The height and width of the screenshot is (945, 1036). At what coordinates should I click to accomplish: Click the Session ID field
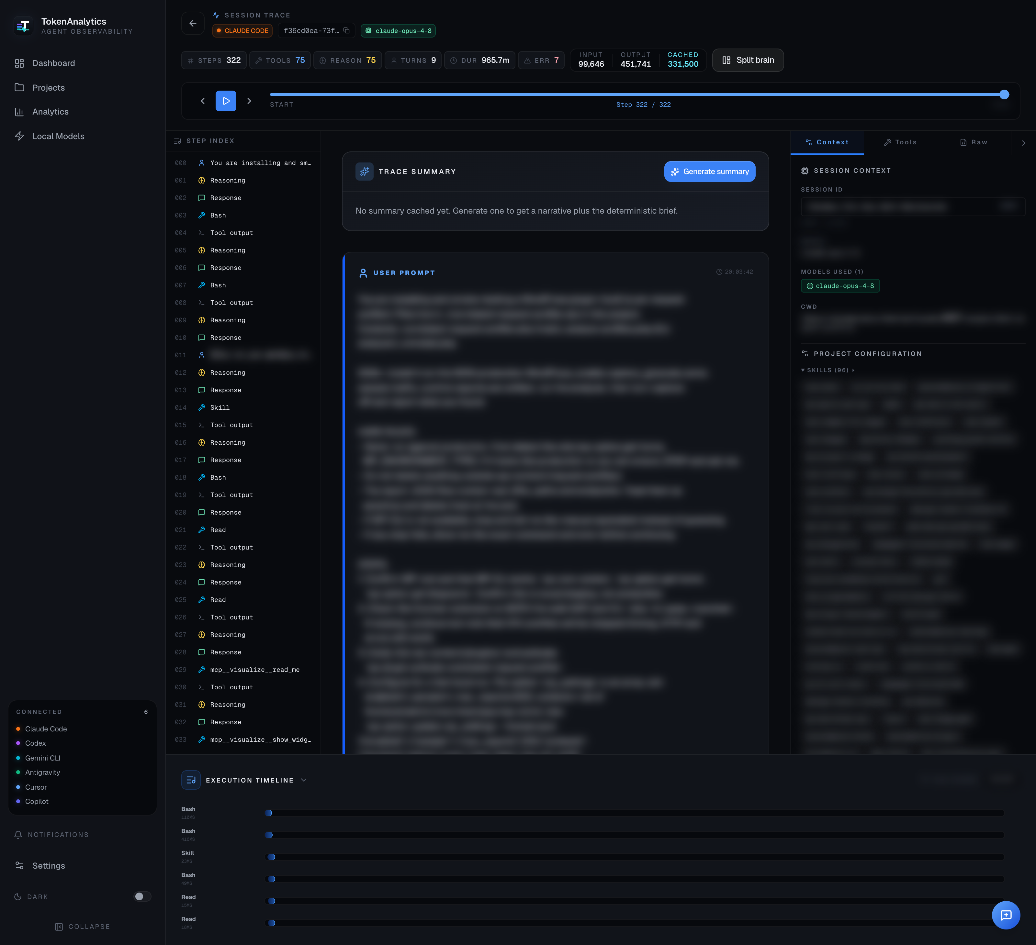pyautogui.click(x=913, y=206)
